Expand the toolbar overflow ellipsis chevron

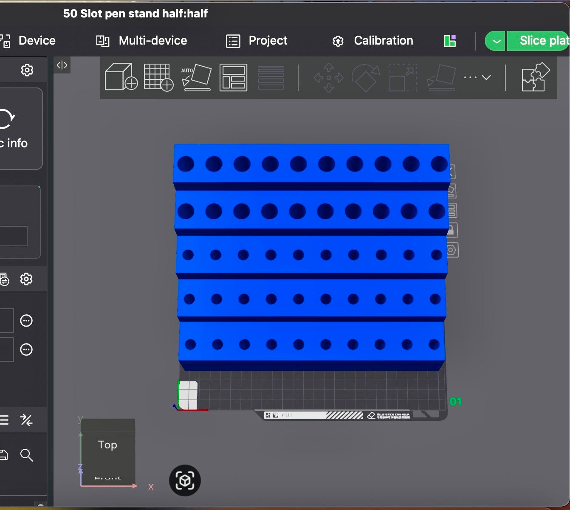coord(477,77)
